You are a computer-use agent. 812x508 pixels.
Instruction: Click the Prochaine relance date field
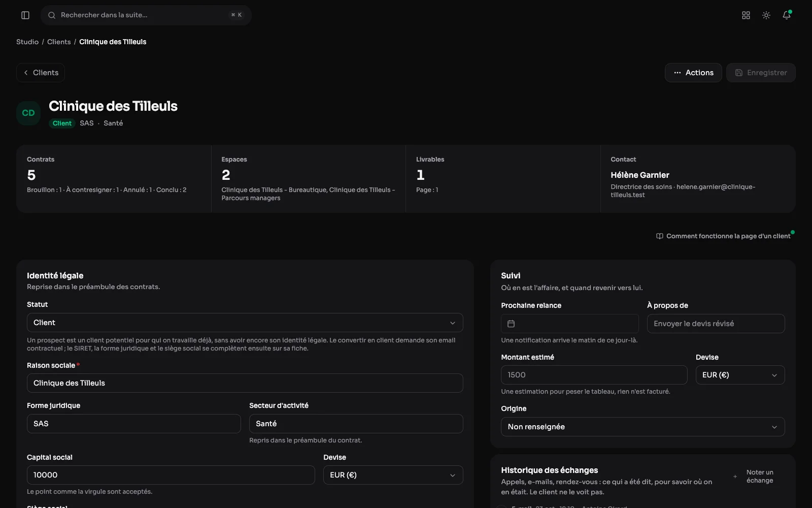[x=569, y=324]
